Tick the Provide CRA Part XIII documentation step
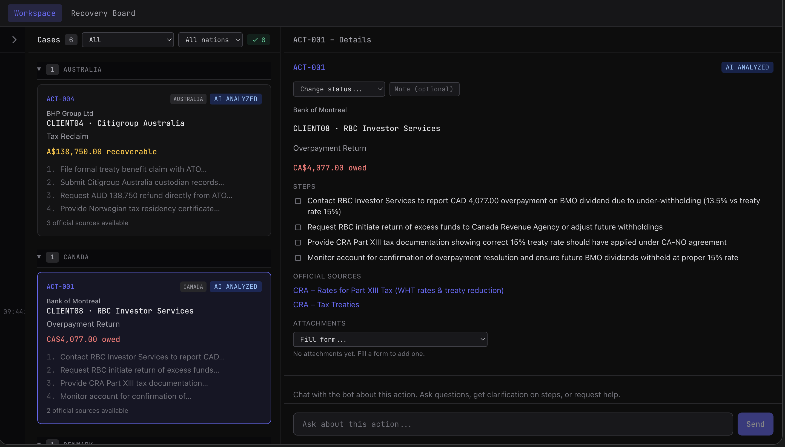The width and height of the screenshot is (785, 447). pos(298,243)
